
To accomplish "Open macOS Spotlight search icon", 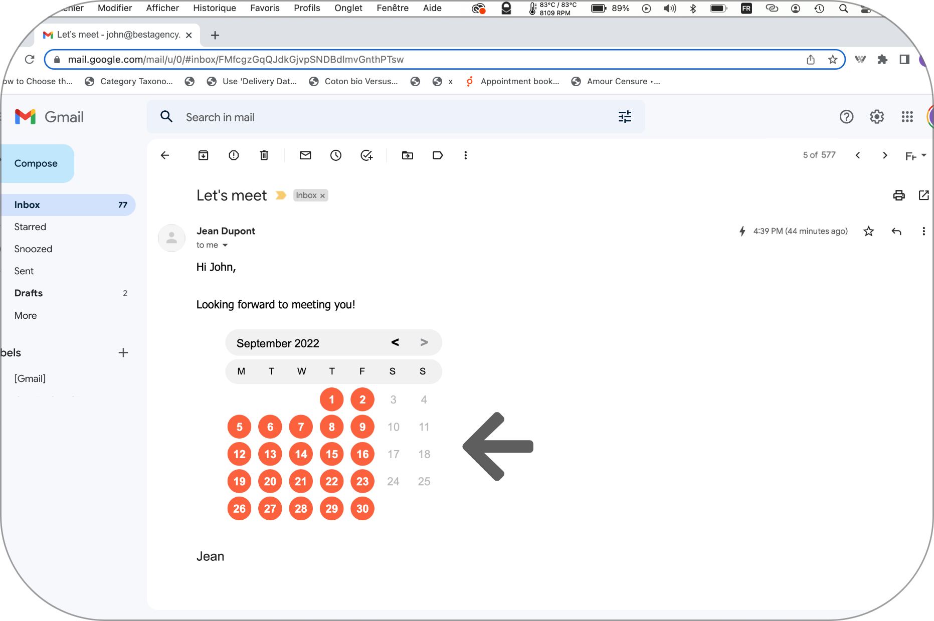I will click(x=844, y=9).
